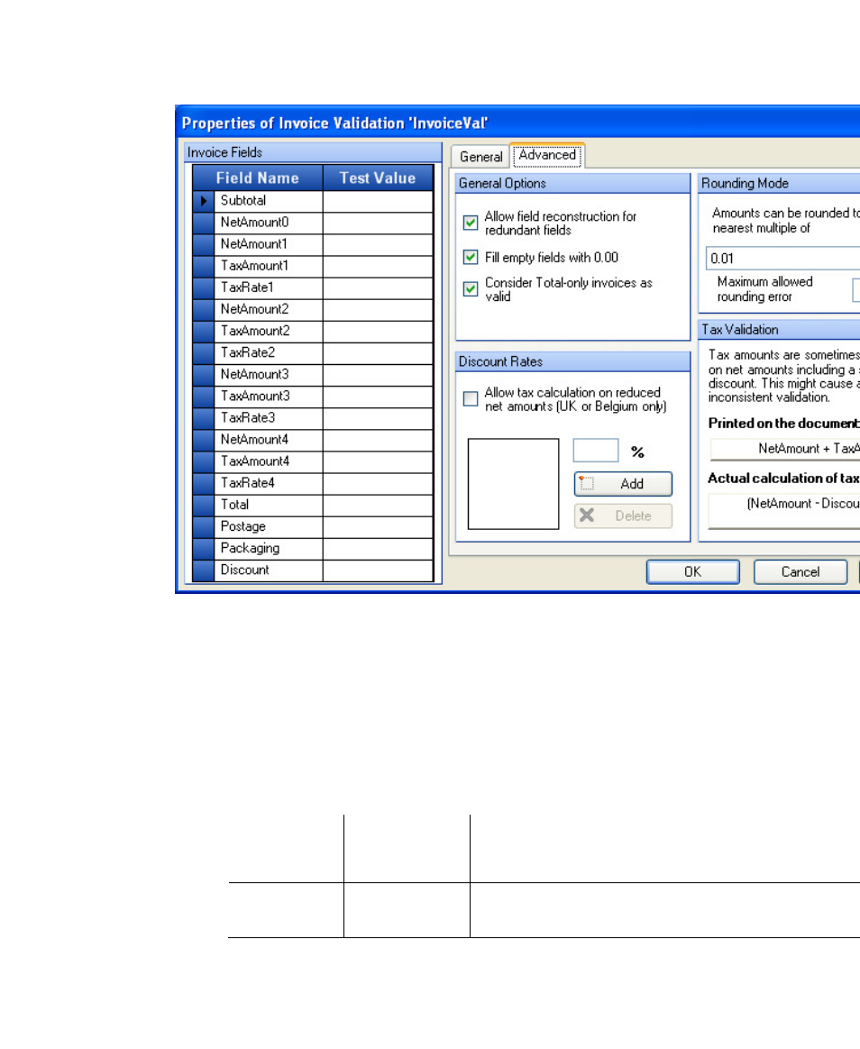860x1049 pixels.
Task: Click the Test Value cell for NetAmount0
Action: click(x=378, y=222)
